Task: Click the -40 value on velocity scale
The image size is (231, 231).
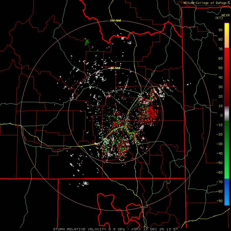Action: pyautogui.click(x=219, y=153)
